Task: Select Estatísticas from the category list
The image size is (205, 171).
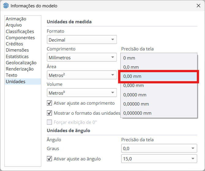Action: tap(17, 57)
